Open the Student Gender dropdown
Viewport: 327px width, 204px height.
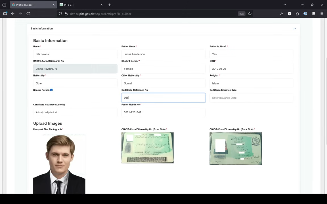(163, 69)
